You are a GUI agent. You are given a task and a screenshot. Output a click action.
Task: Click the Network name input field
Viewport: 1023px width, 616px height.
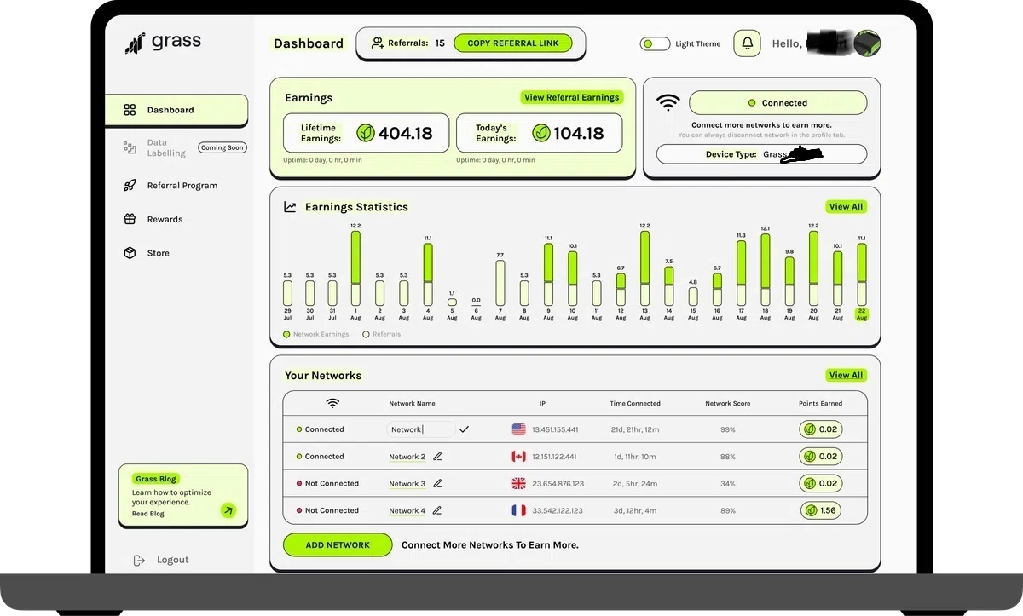(x=420, y=430)
